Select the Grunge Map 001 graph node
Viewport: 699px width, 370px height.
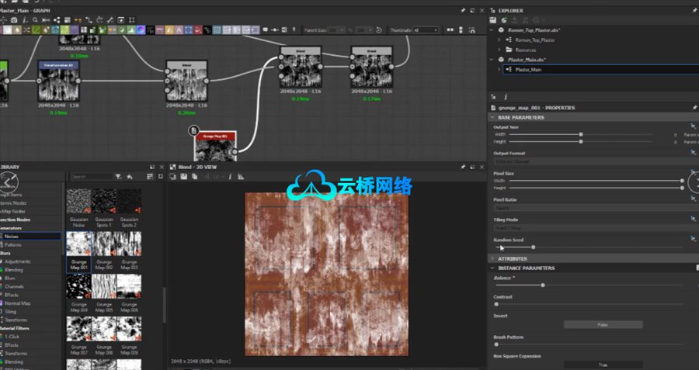point(214,142)
